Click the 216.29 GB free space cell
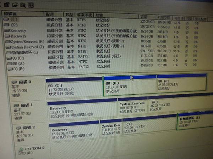 tap(164, 51)
